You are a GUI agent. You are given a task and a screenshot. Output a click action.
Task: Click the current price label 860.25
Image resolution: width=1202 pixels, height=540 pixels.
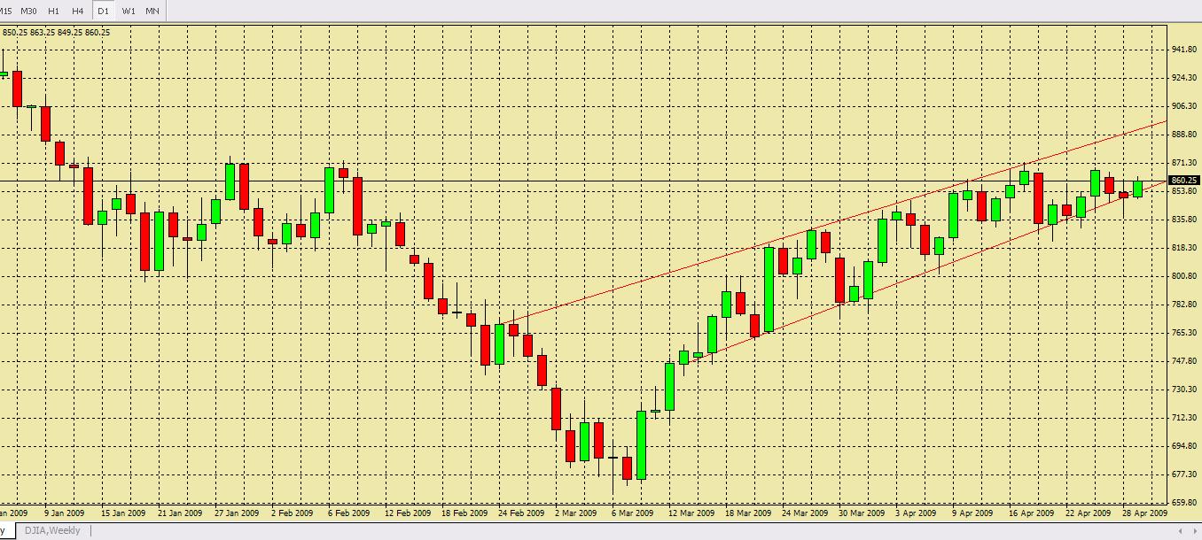(1184, 181)
